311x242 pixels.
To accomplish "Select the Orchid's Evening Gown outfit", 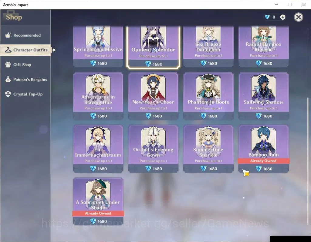I will coord(153,149).
